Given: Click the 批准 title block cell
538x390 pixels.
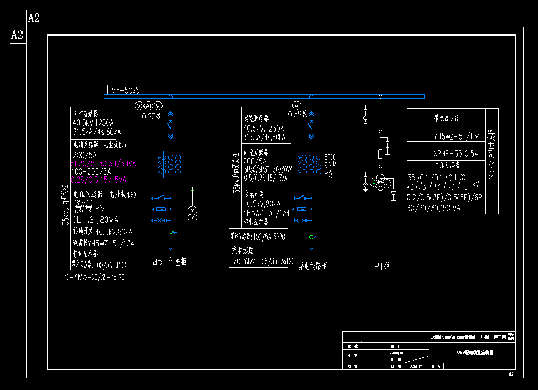Looking at the screenshot, I should tap(352, 346).
